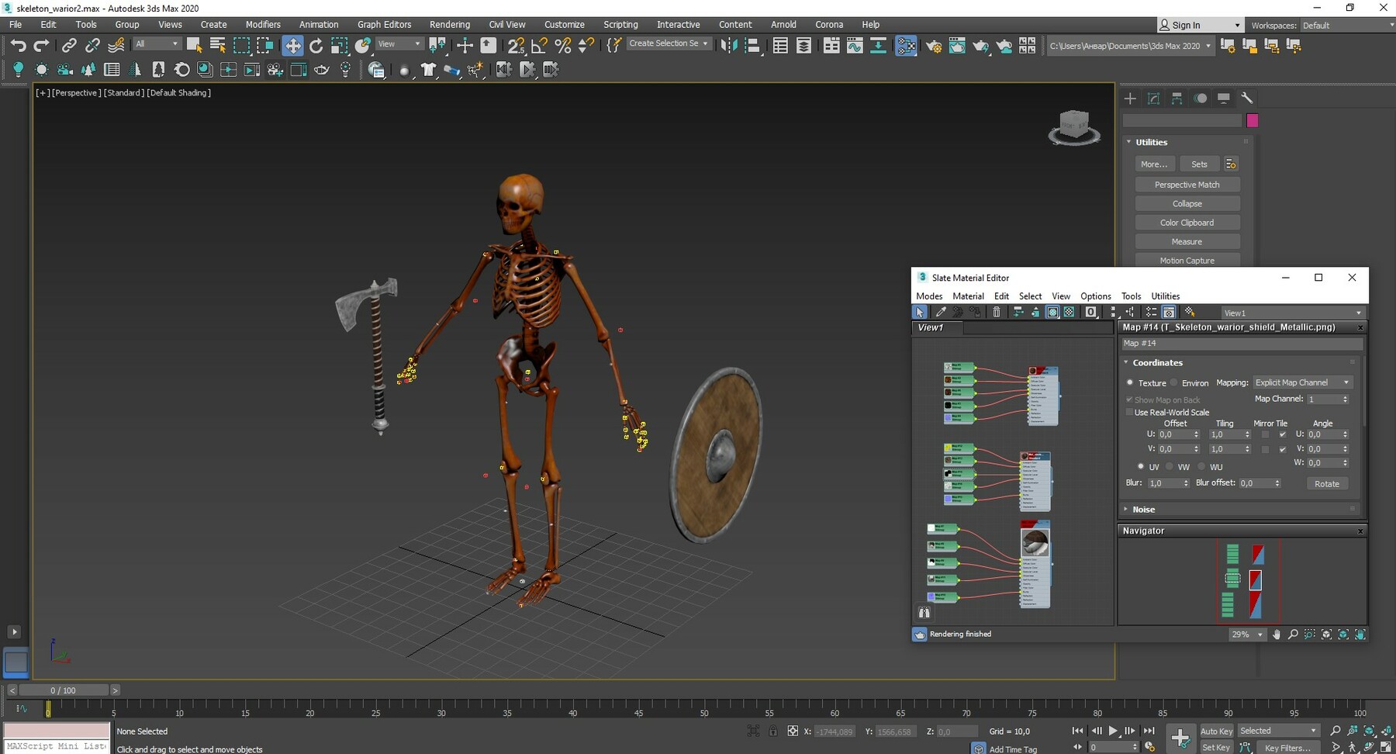Viewport: 1396px width, 754px height.
Task: Open the Mapping dropdown showing Explicit Map Channel
Action: (1303, 382)
